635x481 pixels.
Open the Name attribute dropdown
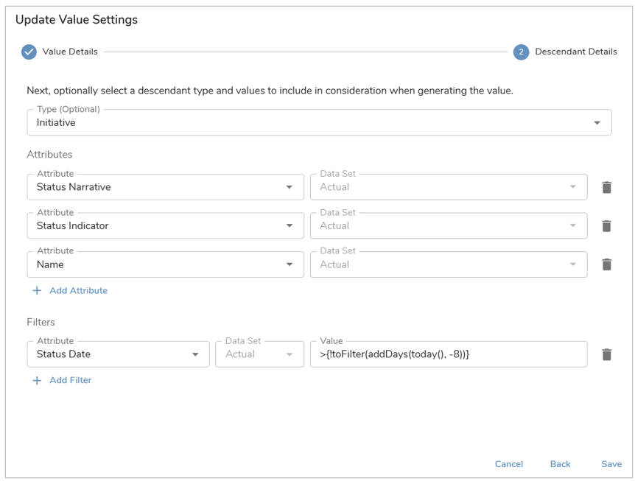pyautogui.click(x=165, y=264)
